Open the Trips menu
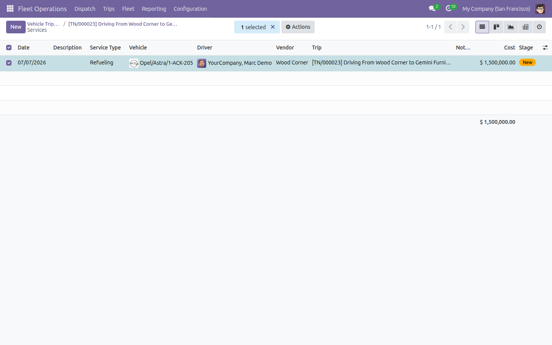The image size is (552, 345). click(109, 8)
